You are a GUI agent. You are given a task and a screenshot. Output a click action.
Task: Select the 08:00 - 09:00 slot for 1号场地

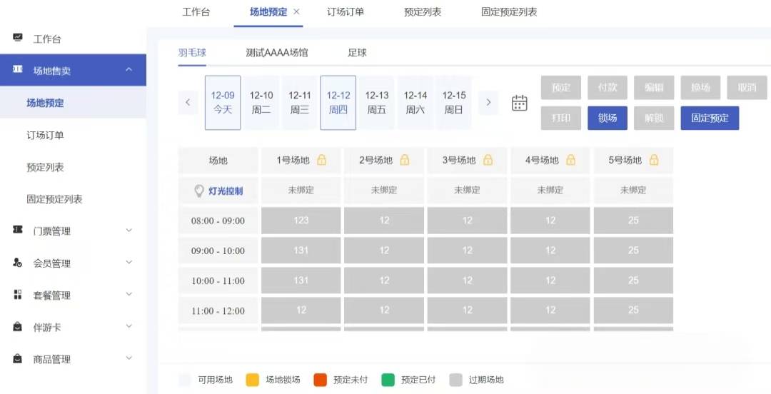301,221
